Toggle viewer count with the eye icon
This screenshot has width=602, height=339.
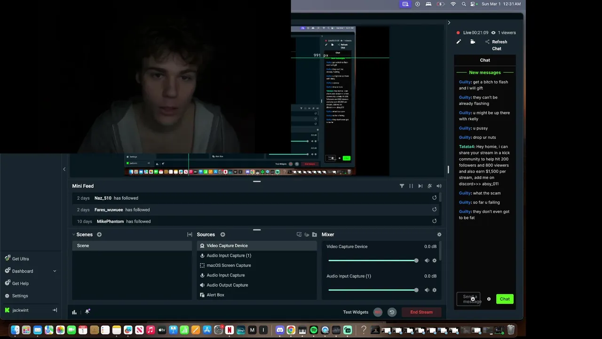tap(493, 33)
